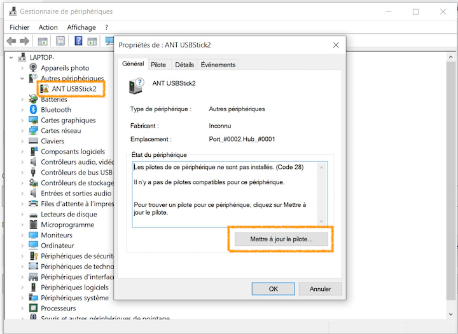Open the Fichier menu
Viewport: 458px width, 334px height.
[x=19, y=27]
